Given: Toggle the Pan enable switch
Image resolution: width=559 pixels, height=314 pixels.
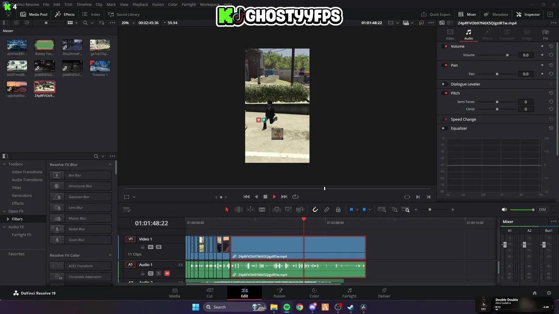Looking at the screenshot, I should pyautogui.click(x=445, y=65).
